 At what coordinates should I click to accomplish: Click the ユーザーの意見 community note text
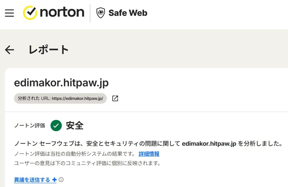pyautogui.click(x=87, y=163)
